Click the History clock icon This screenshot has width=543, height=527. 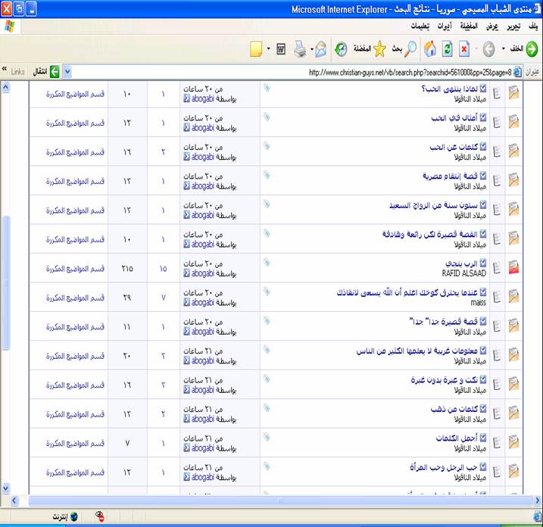tap(341, 49)
